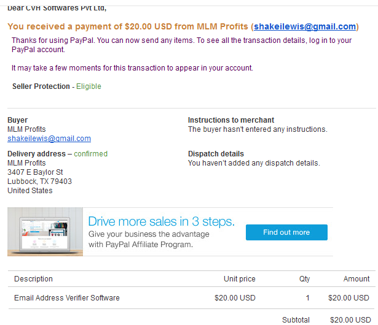Click the laptop image in affiliate banner
This screenshot has width=378, height=325.
tap(45, 232)
